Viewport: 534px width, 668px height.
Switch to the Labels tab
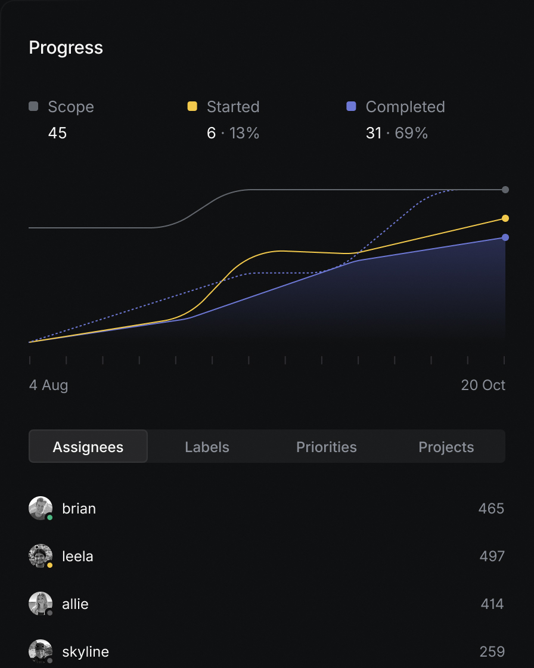pyautogui.click(x=207, y=447)
